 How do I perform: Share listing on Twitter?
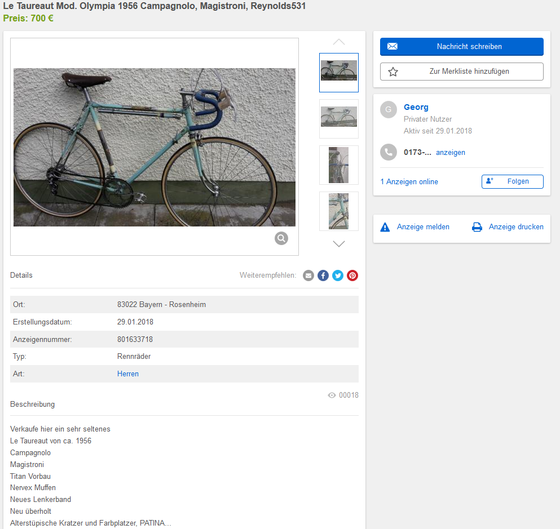(338, 275)
